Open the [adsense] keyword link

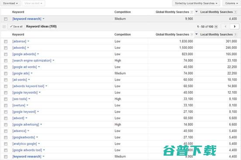tap(19, 41)
